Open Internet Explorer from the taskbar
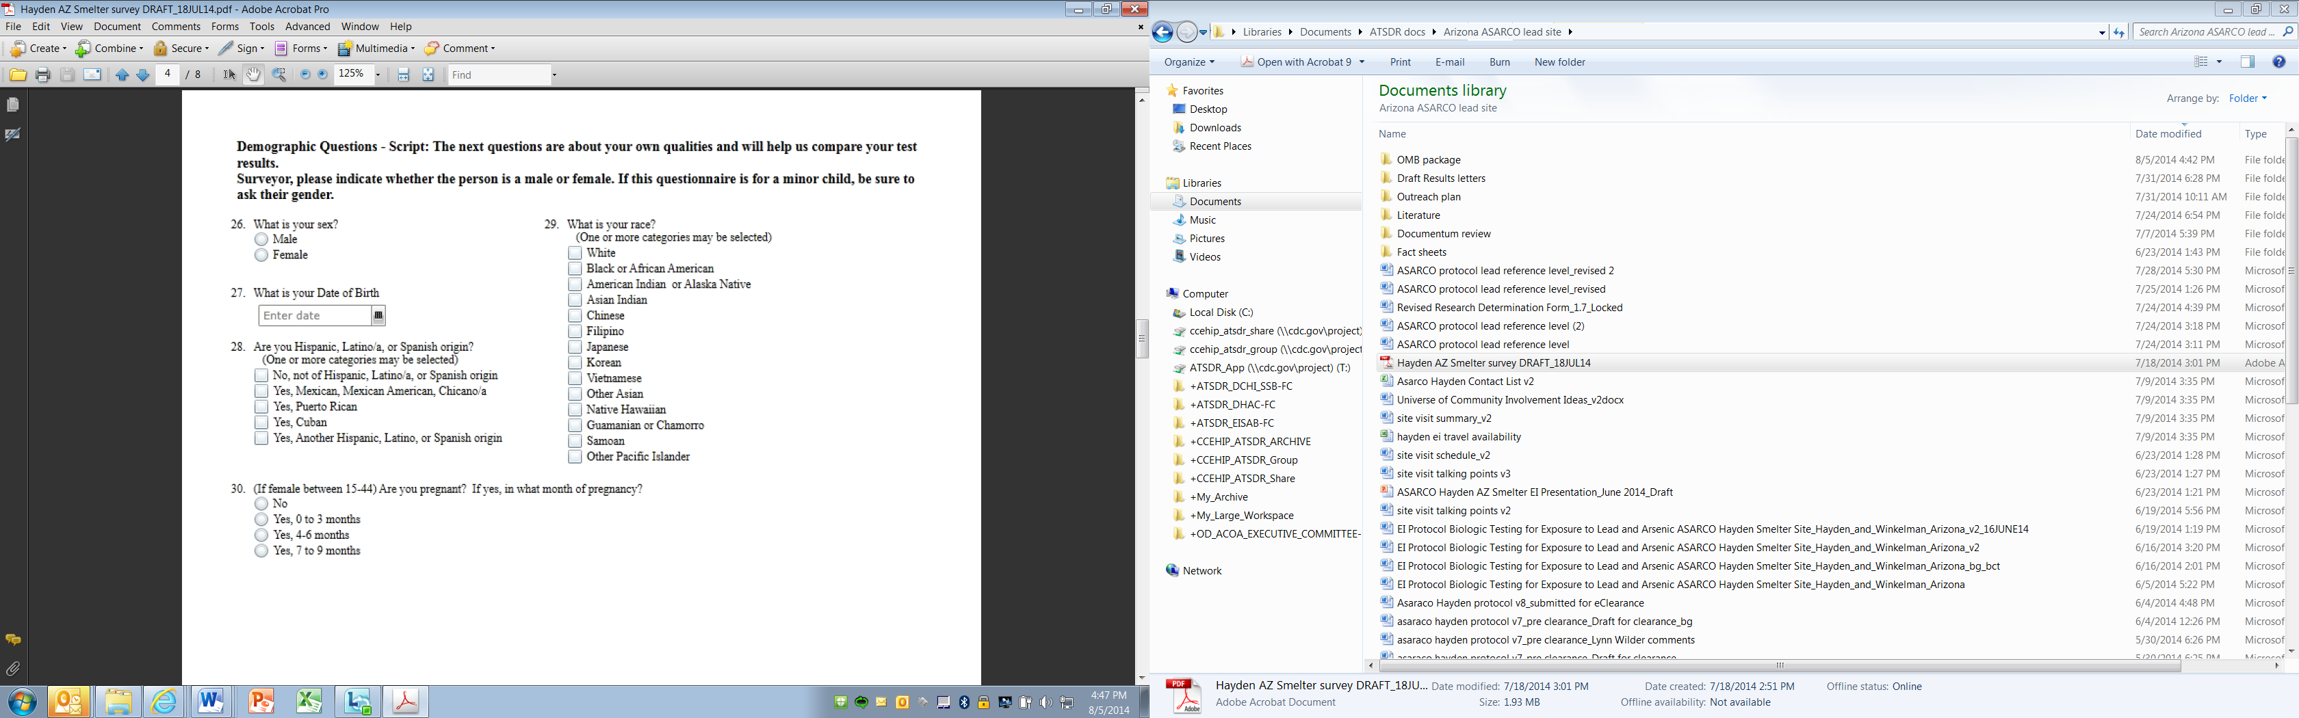This screenshot has height=718, width=2299. pos(164,701)
